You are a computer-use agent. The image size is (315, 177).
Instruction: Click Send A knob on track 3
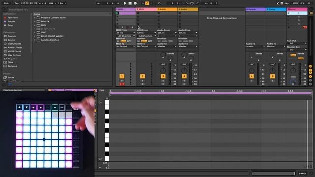pyautogui.click(x=163, y=55)
